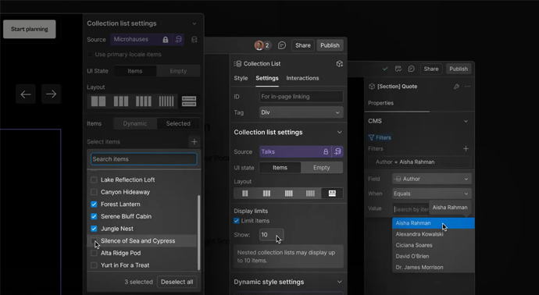Viewport: 539px width, 295px height.
Task: Choose three-column layout in Microhauses panel
Action: (121, 101)
